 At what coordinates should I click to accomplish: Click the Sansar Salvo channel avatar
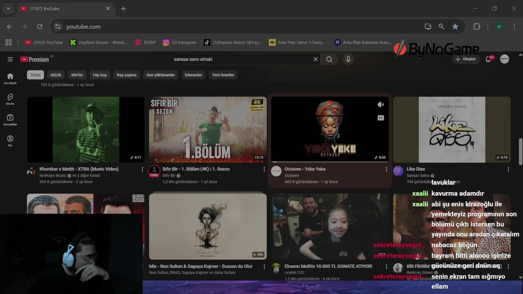(398, 171)
